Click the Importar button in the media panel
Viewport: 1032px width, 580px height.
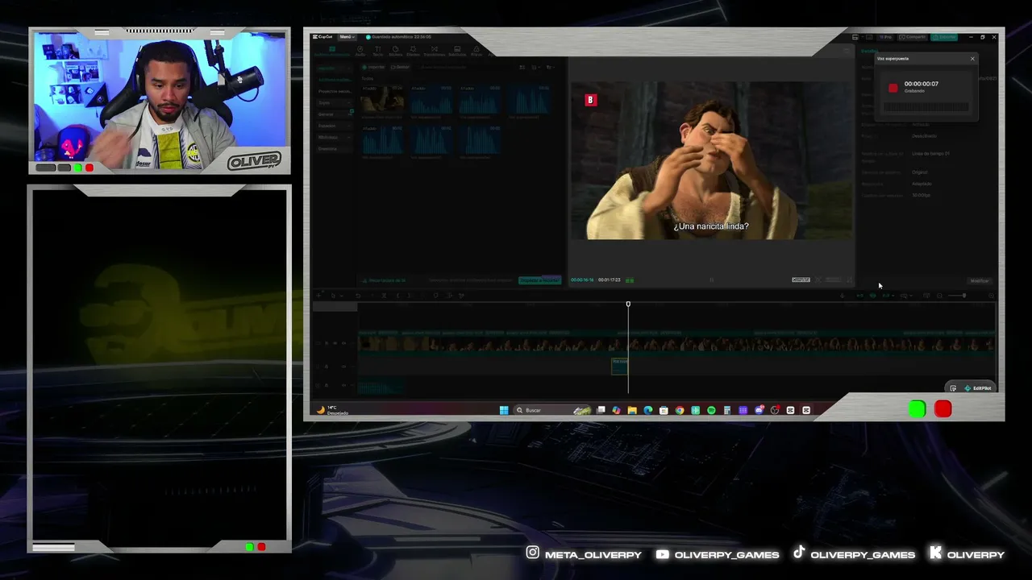click(x=373, y=68)
